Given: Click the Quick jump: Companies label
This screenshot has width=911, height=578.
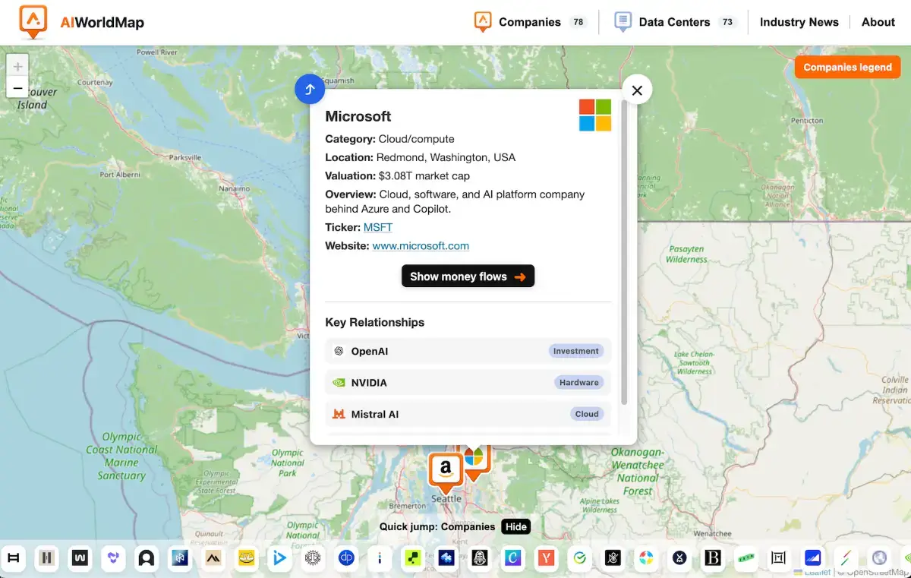Looking at the screenshot, I should (437, 526).
